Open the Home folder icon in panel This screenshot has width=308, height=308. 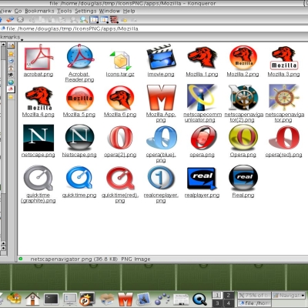[32, 299]
